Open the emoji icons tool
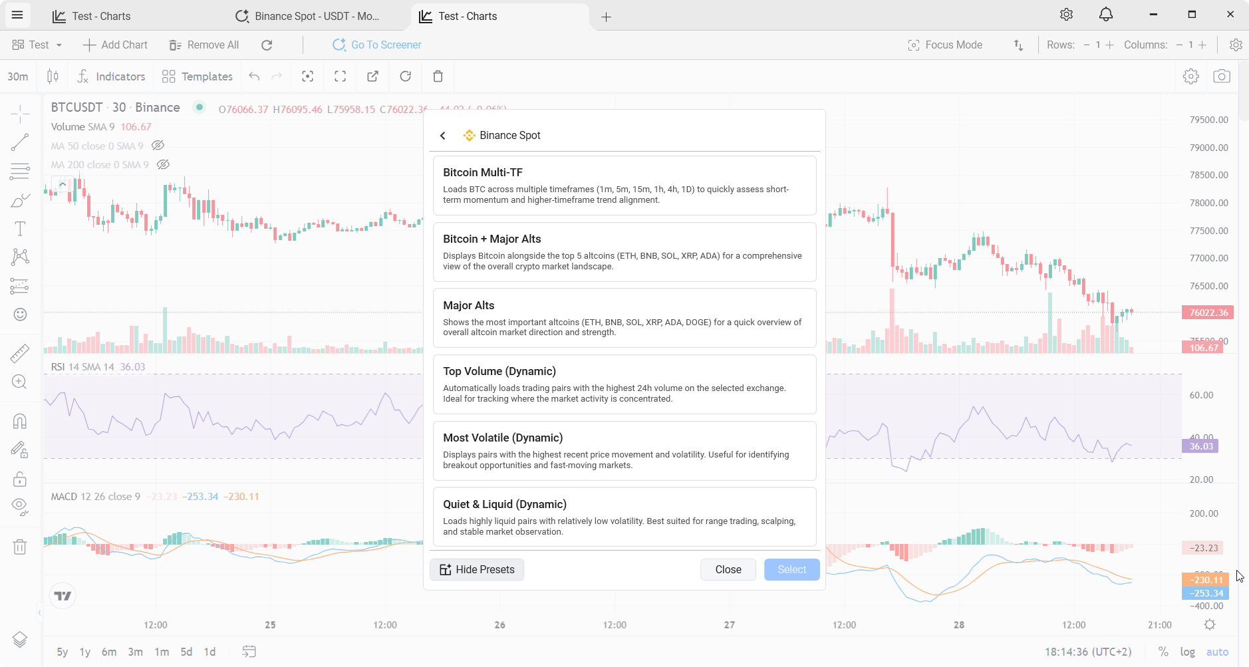The width and height of the screenshot is (1249, 667). coord(20,315)
